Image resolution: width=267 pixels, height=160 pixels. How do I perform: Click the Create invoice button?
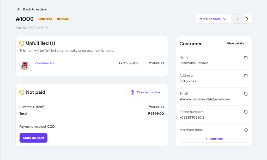[145, 92]
